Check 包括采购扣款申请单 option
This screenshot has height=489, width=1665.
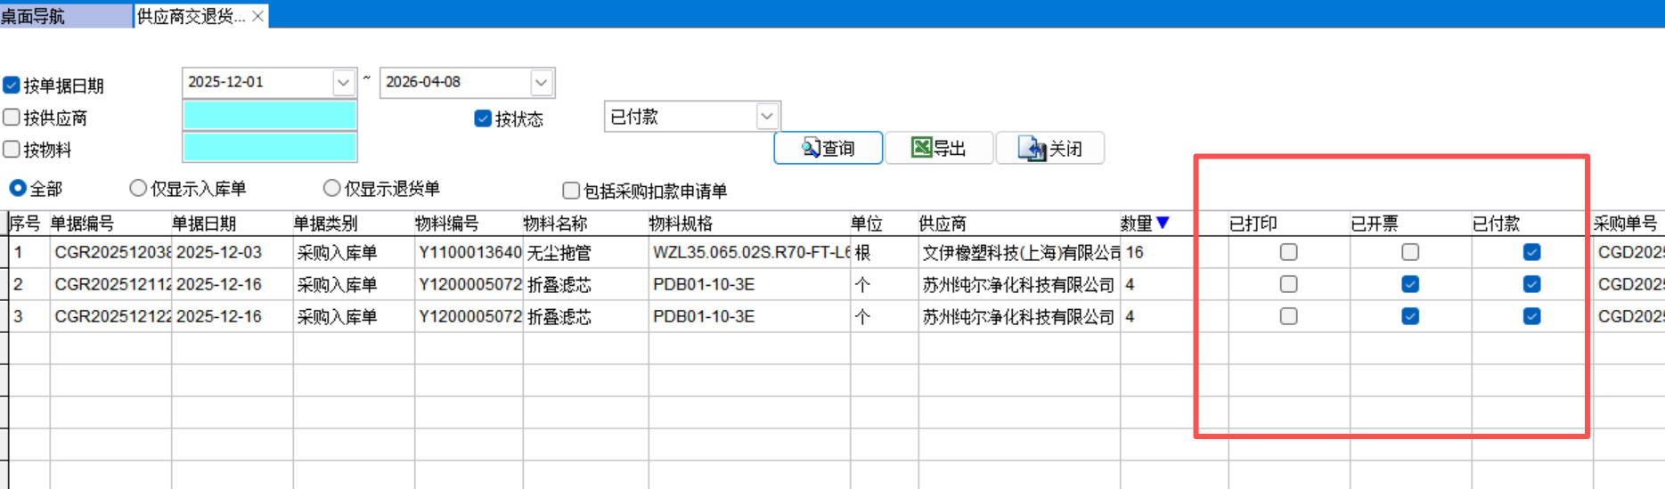point(571,191)
